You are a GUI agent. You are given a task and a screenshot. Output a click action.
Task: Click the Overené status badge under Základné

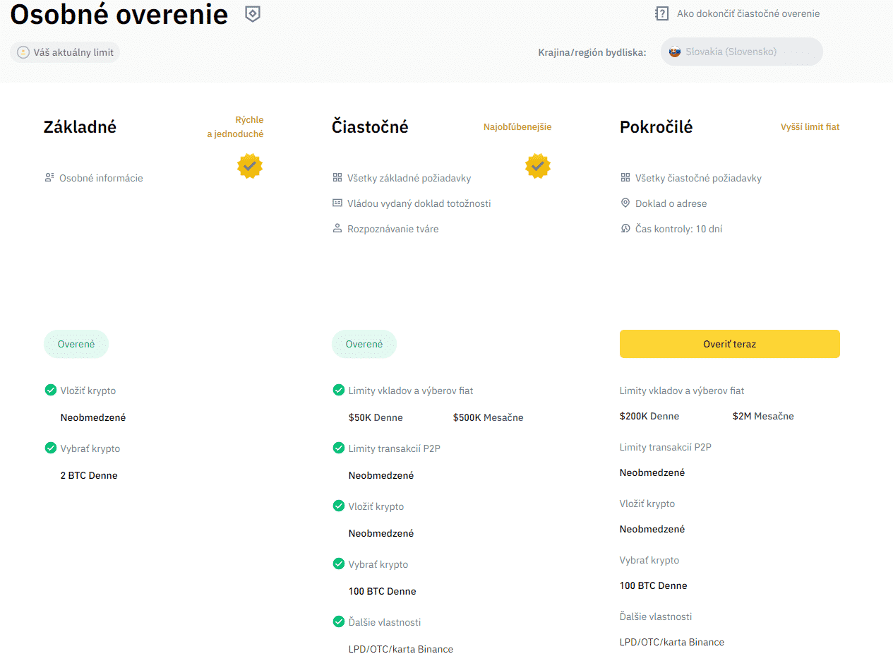click(x=76, y=344)
